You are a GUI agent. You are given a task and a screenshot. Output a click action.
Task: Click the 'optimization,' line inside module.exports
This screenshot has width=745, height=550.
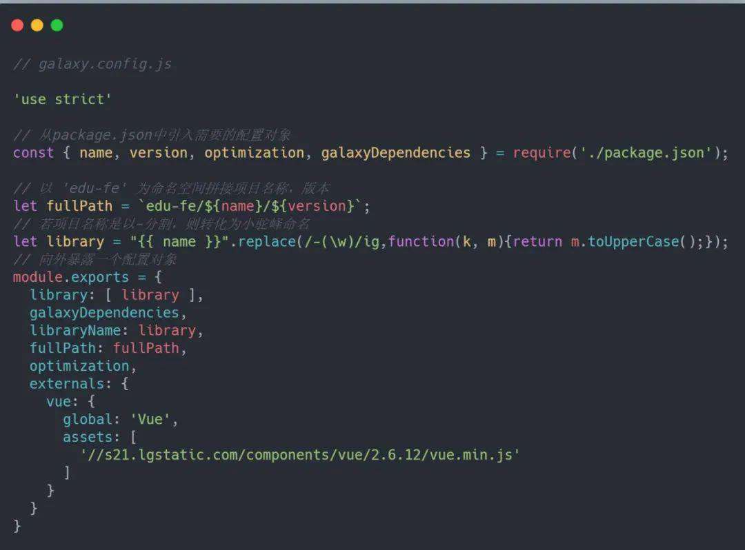click(83, 367)
